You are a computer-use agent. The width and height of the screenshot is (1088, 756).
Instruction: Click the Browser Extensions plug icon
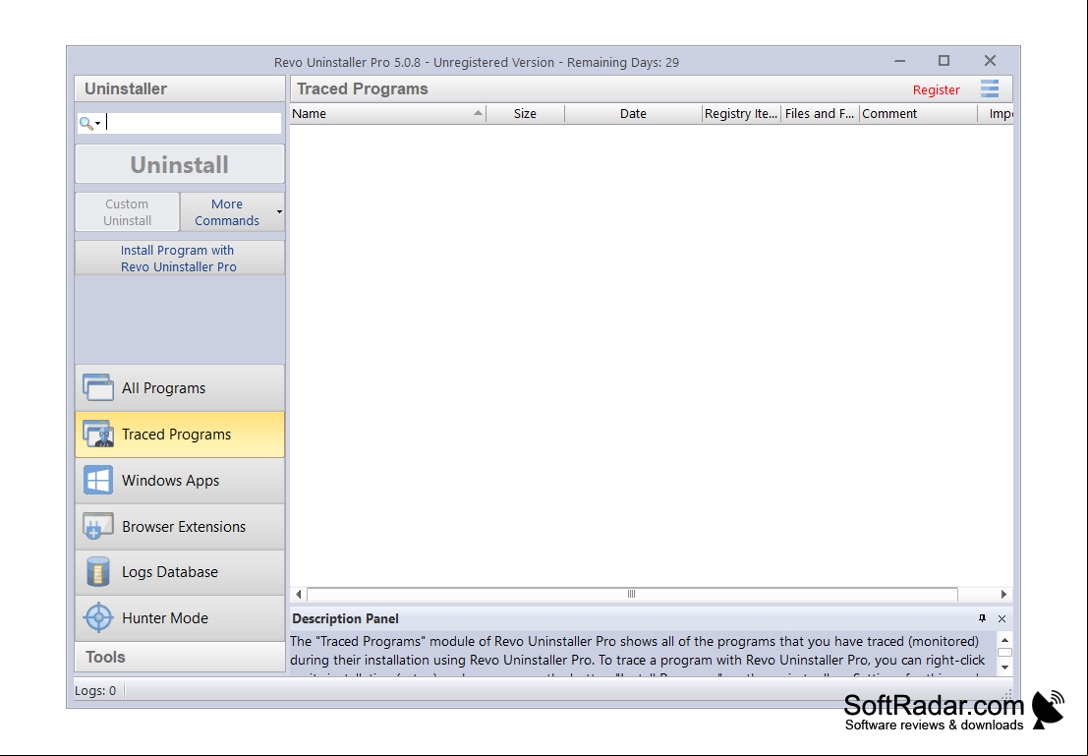tap(98, 526)
